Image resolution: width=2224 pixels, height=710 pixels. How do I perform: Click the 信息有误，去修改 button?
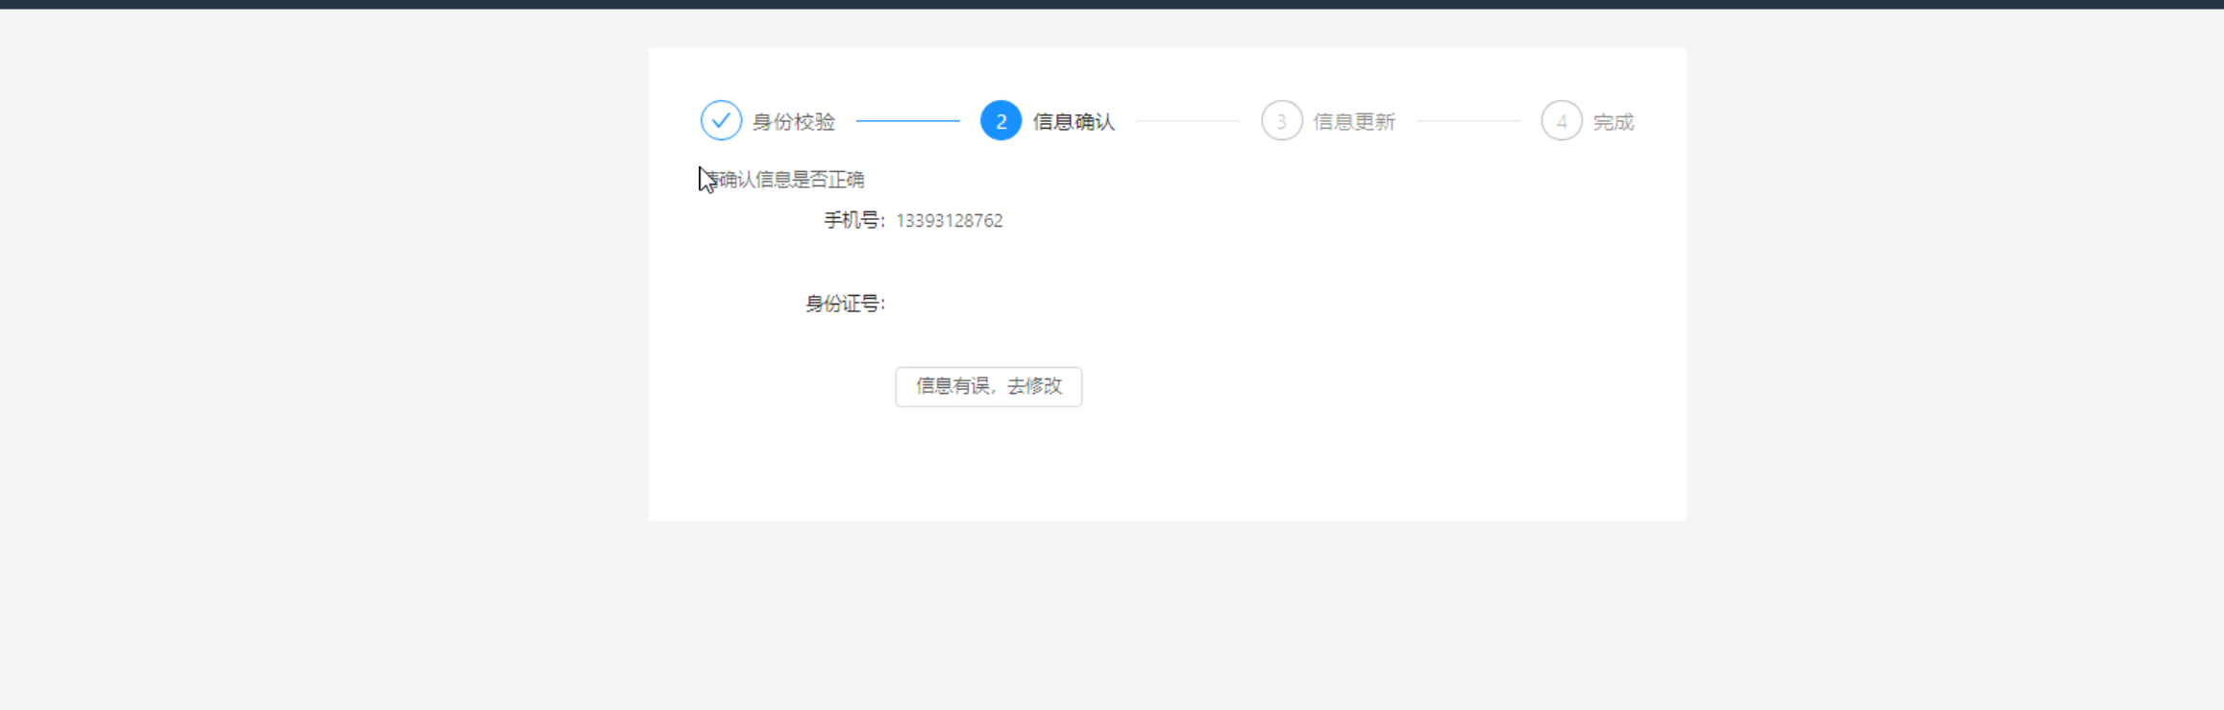989,386
